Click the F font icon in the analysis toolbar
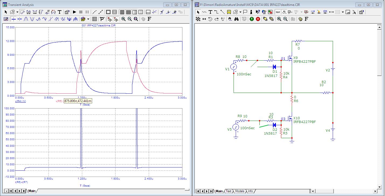 click(149, 19)
